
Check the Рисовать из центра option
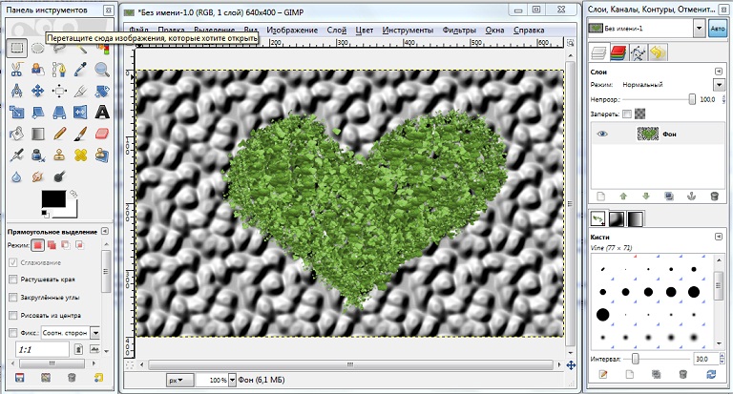(x=12, y=315)
